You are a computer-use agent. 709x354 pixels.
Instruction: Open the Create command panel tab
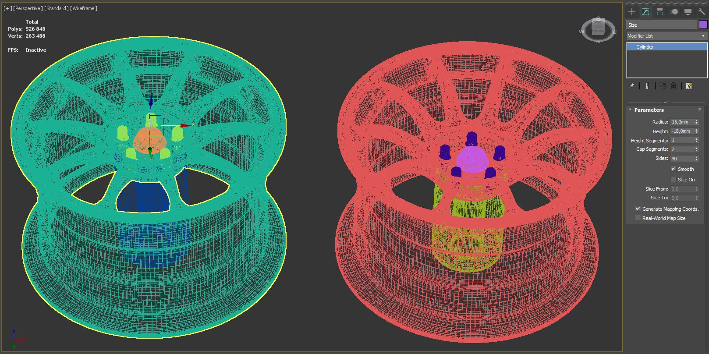[x=632, y=12]
